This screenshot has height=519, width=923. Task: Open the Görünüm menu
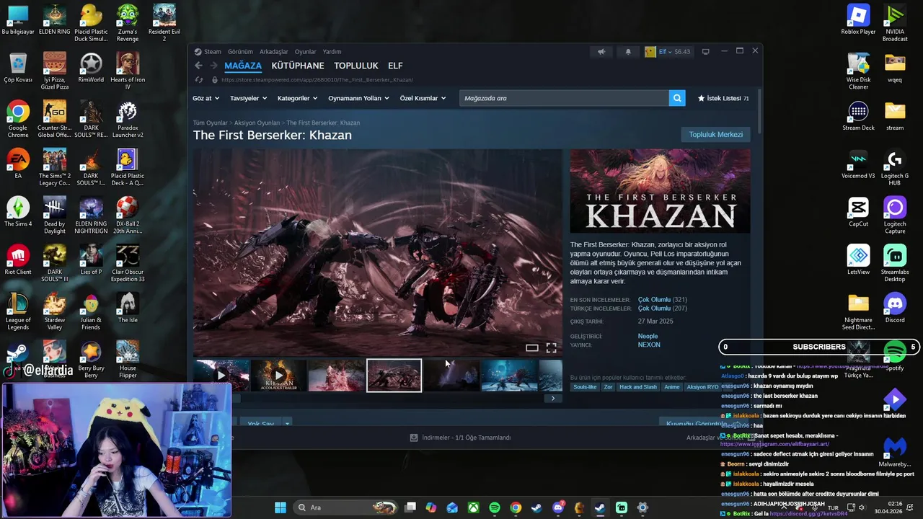240,52
